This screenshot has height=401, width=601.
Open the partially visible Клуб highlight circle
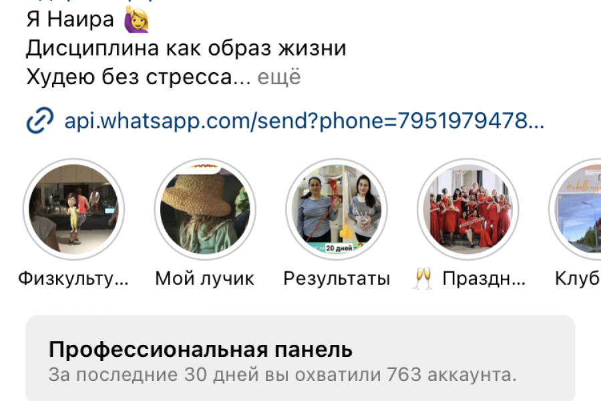coord(575,209)
